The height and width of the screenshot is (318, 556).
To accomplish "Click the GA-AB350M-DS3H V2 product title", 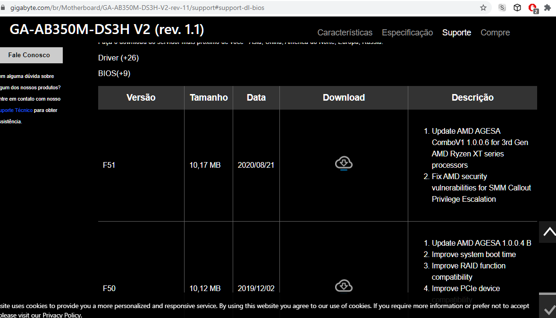I will [107, 29].
